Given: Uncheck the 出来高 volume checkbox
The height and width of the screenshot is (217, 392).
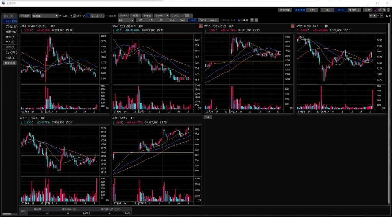Looking at the screenshot, I should click(x=239, y=20).
